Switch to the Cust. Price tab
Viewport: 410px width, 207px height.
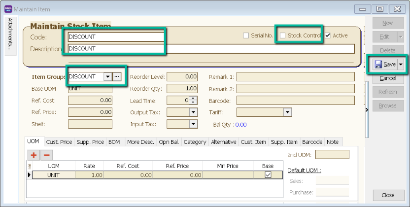click(59, 142)
